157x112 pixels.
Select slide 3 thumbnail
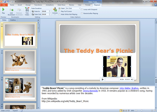pyautogui.click(x=20, y=89)
